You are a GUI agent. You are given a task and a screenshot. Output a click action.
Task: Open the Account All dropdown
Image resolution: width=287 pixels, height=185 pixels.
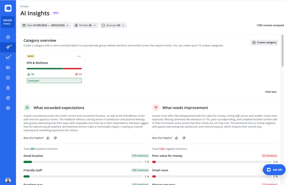pyautogui.click(x=113, y=26)
